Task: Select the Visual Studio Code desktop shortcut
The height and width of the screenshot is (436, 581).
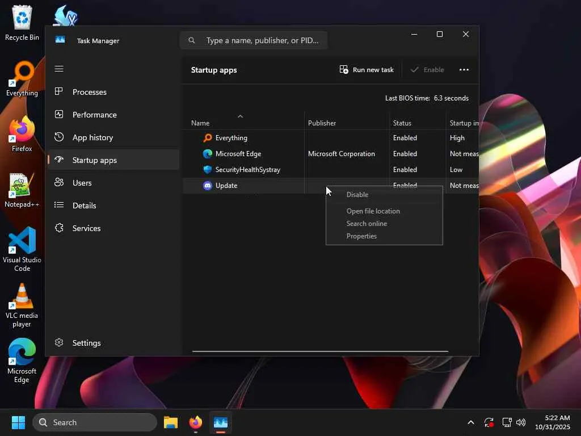Action: [x=22, y=249]
